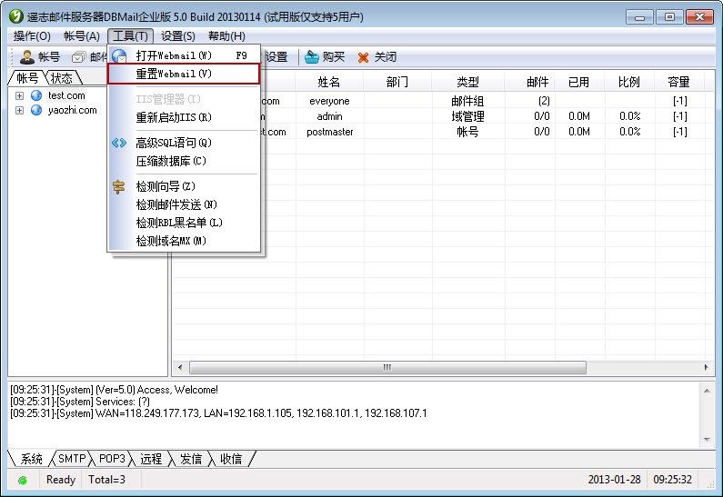
Task: Click the 高级SQL语句 arrows icon
Action: pyautogui.click(x=119, y=143)
